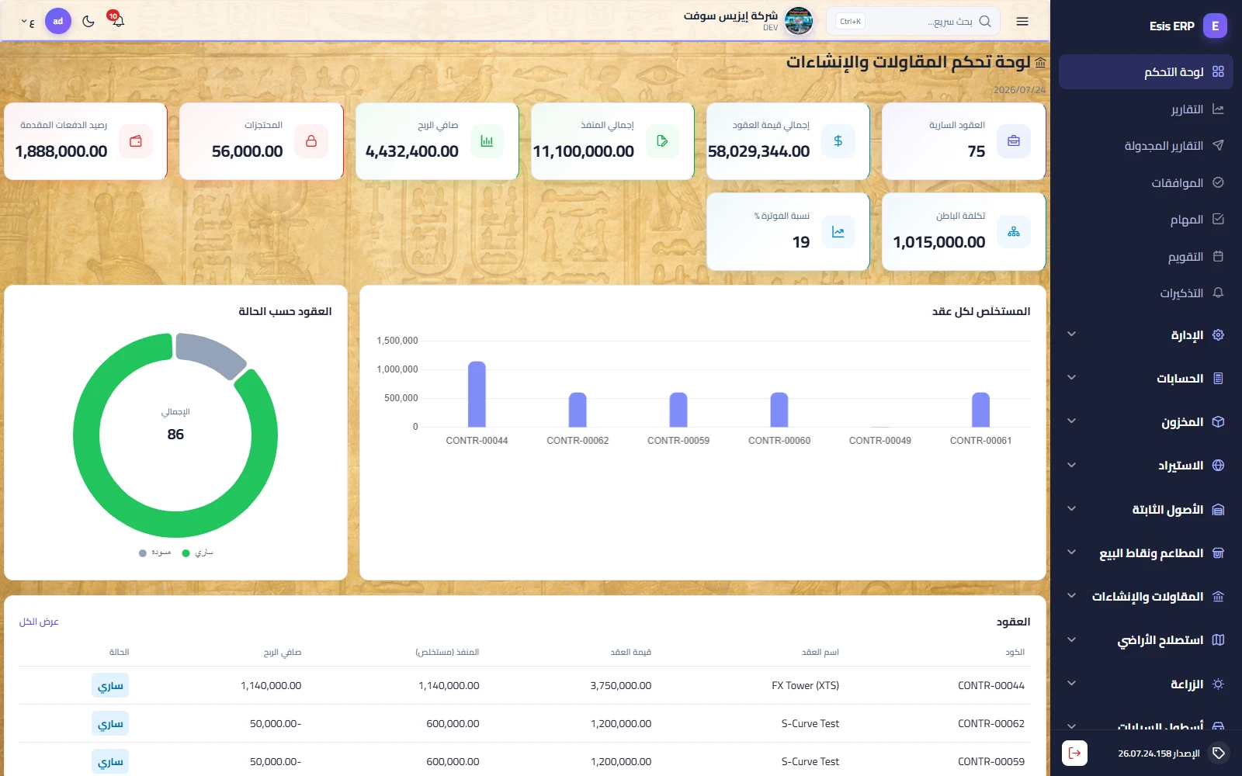The image size is (1242, 776).
Task: Click the CONTR-00044 bar in chart
Action: (477, 394)
